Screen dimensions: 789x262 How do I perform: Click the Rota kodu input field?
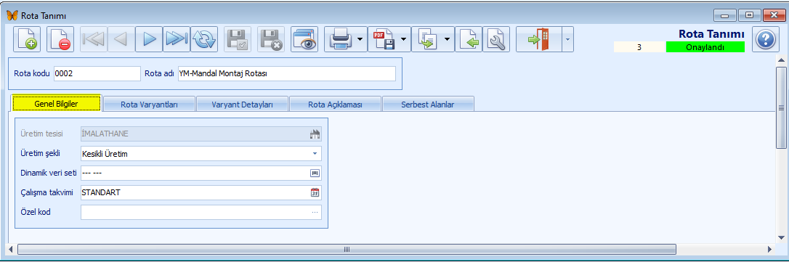[97, 73]
